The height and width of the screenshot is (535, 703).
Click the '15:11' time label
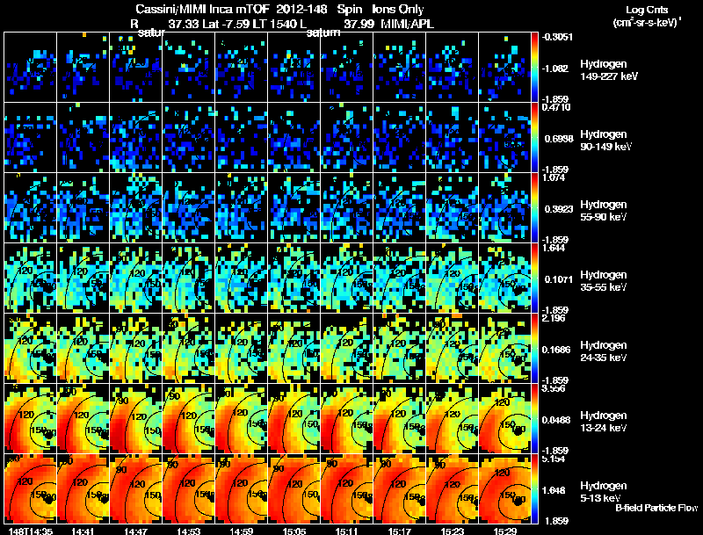347,531
